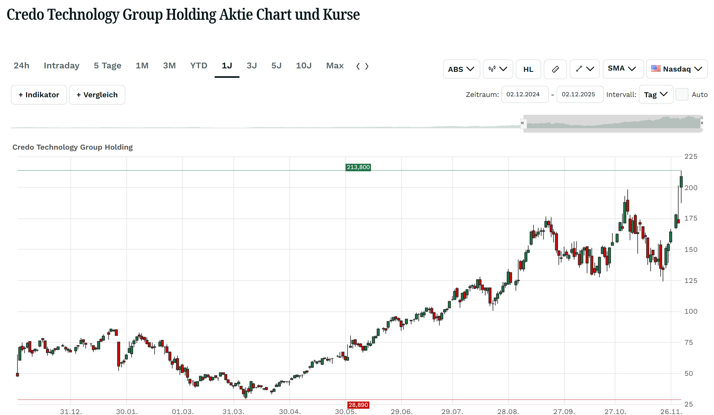Open the Tag interval dropdown

tap(656, 94)
